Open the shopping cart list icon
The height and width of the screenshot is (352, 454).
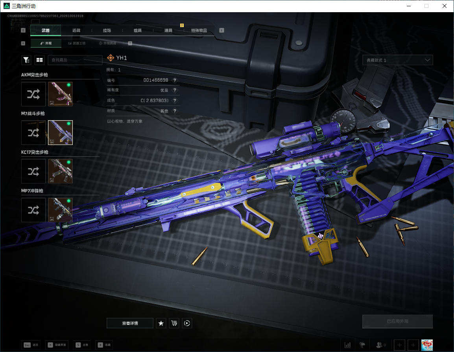[174, 323]
